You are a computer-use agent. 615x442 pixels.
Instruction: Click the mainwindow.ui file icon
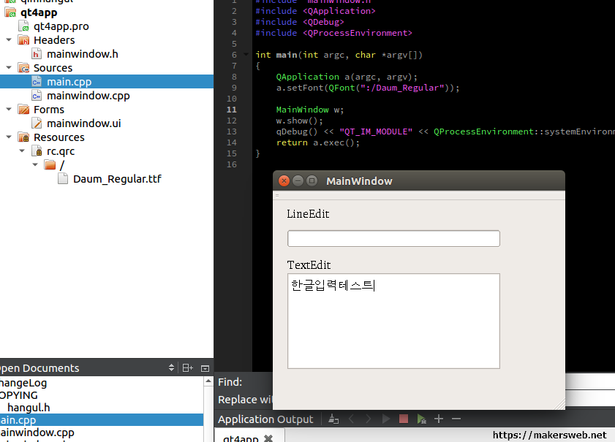tap(37, 123)
